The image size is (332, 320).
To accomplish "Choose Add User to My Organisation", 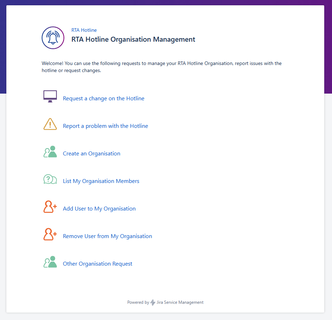I will tap(99, 209).
